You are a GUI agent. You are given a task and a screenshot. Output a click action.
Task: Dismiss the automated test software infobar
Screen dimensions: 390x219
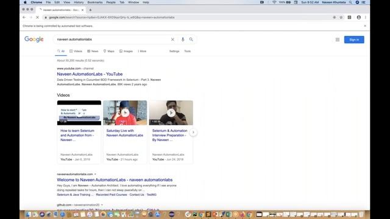pyautogui.click(x=365, y=26)
